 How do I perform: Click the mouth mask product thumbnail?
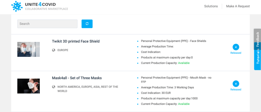click(29, 86)
